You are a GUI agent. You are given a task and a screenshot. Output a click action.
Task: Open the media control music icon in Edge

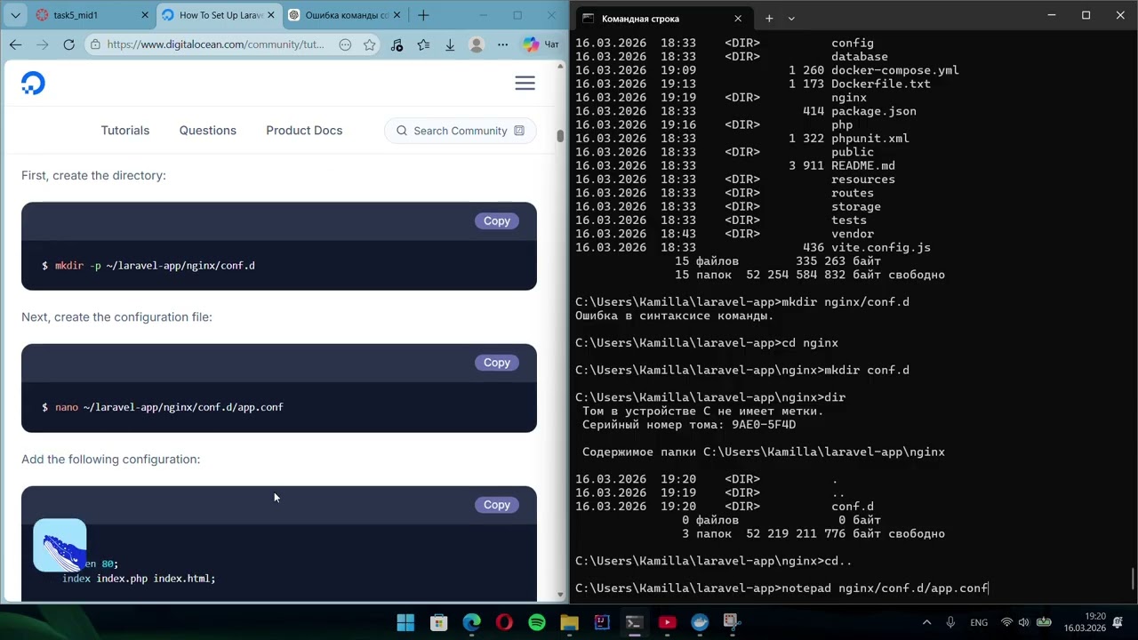pyautogui.click(x=397, y=44)
